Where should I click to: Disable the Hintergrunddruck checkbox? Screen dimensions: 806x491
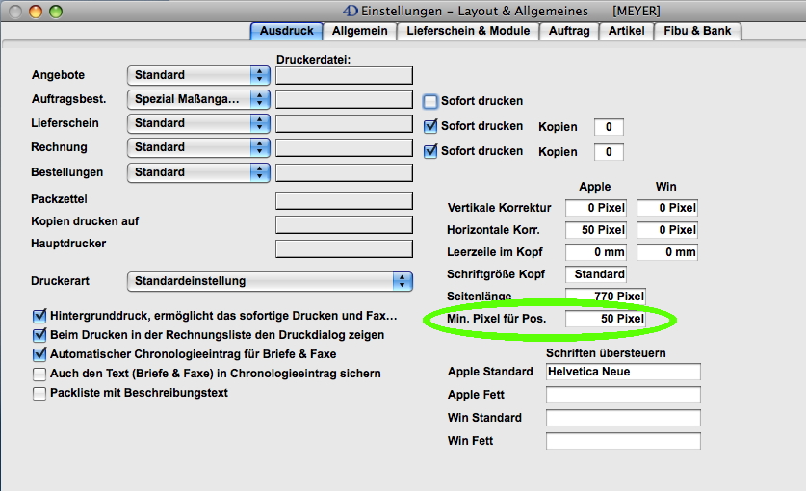[x=39, y=316]
